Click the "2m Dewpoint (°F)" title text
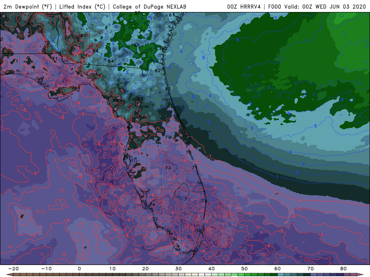370x277 pixels. [28, 6]
